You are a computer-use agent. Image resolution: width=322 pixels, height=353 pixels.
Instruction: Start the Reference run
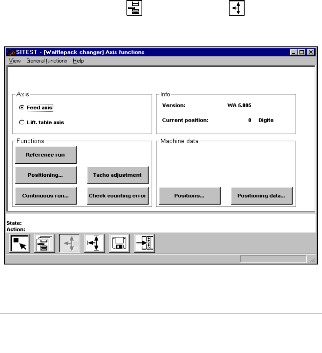46,155
